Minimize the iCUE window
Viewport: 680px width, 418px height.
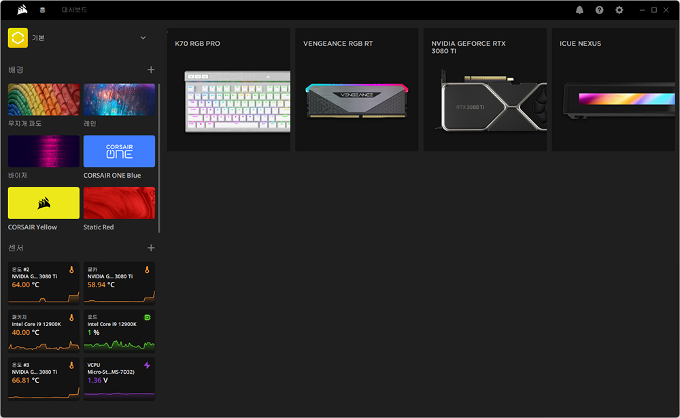642,10
